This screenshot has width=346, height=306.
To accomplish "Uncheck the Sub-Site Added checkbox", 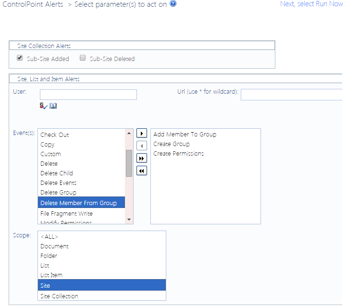I will [x=20, y=58].
